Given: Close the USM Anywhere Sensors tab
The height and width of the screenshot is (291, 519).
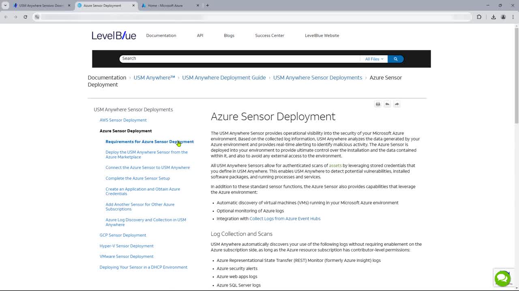Looking at the screenshot, I should tap(69, 6).
